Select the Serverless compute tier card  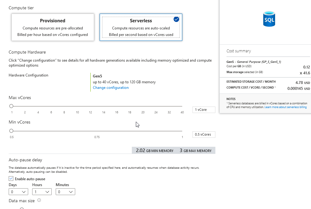[x=141, y=27]
